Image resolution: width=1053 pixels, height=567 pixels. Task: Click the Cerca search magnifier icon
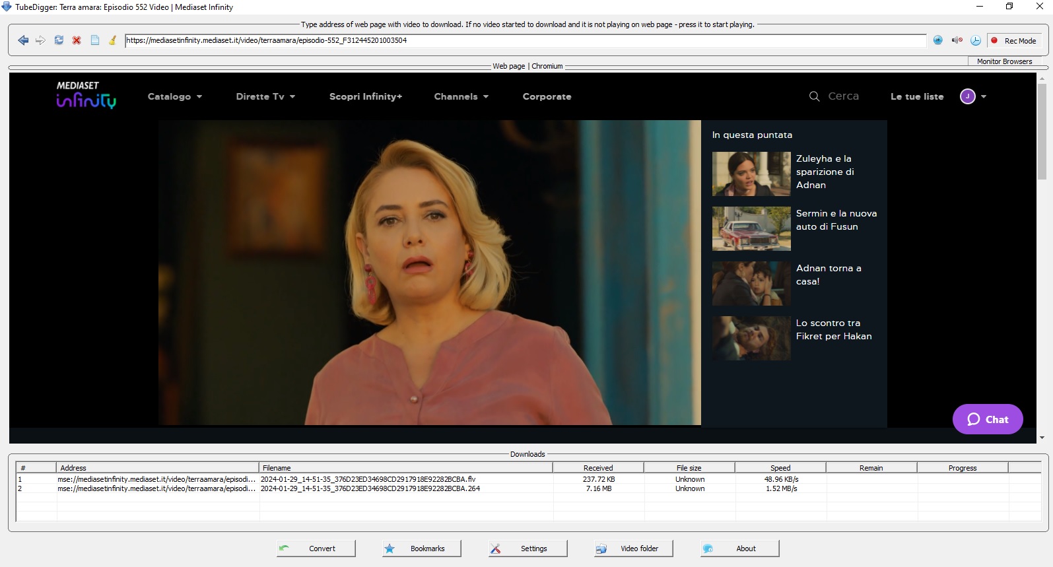pos(815,96)
